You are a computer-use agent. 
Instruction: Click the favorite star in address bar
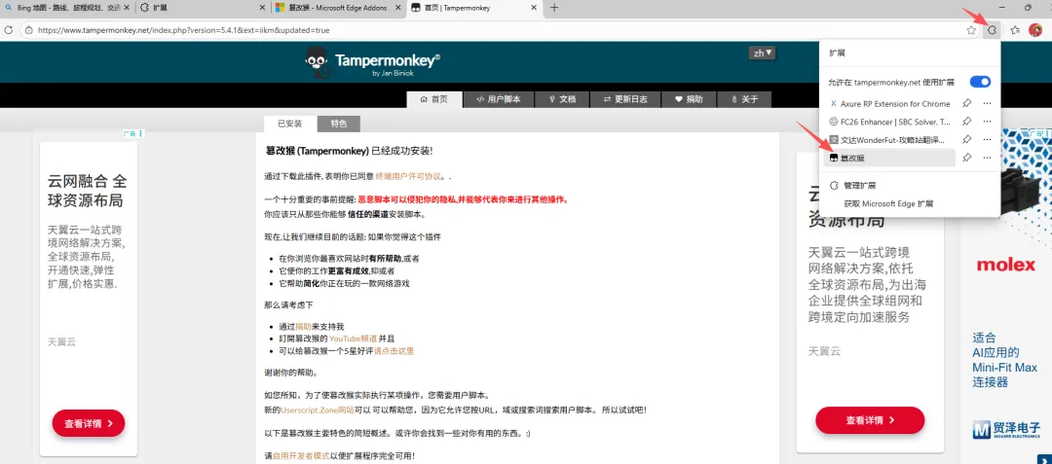[x=971, y=30]
